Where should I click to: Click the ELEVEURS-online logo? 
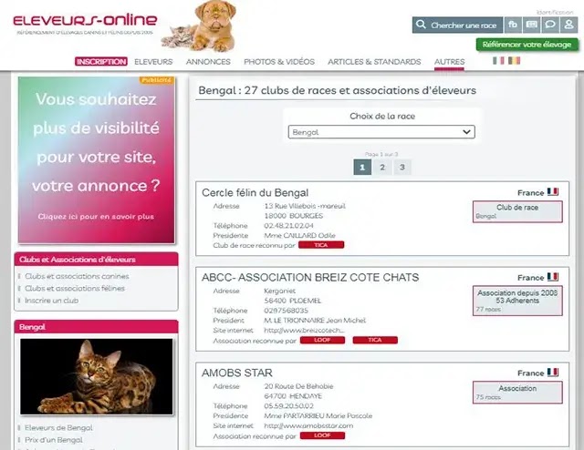click(85, 21)
